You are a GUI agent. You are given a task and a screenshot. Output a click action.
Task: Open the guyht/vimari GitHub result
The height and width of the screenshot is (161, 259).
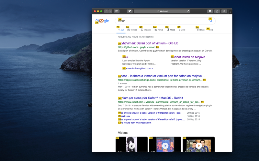click(x=148, y=43)
